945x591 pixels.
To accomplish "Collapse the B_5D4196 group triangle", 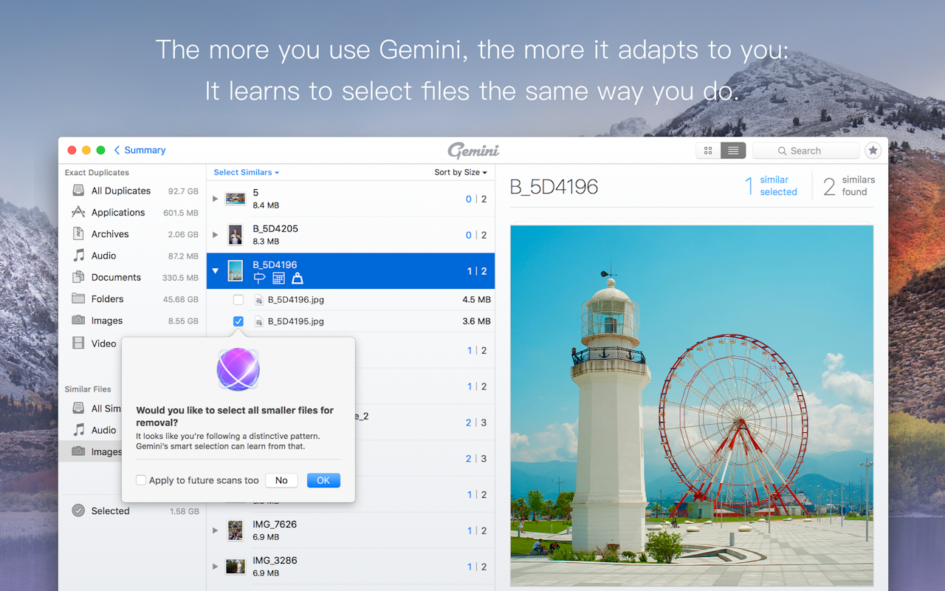I will (215, 270).
